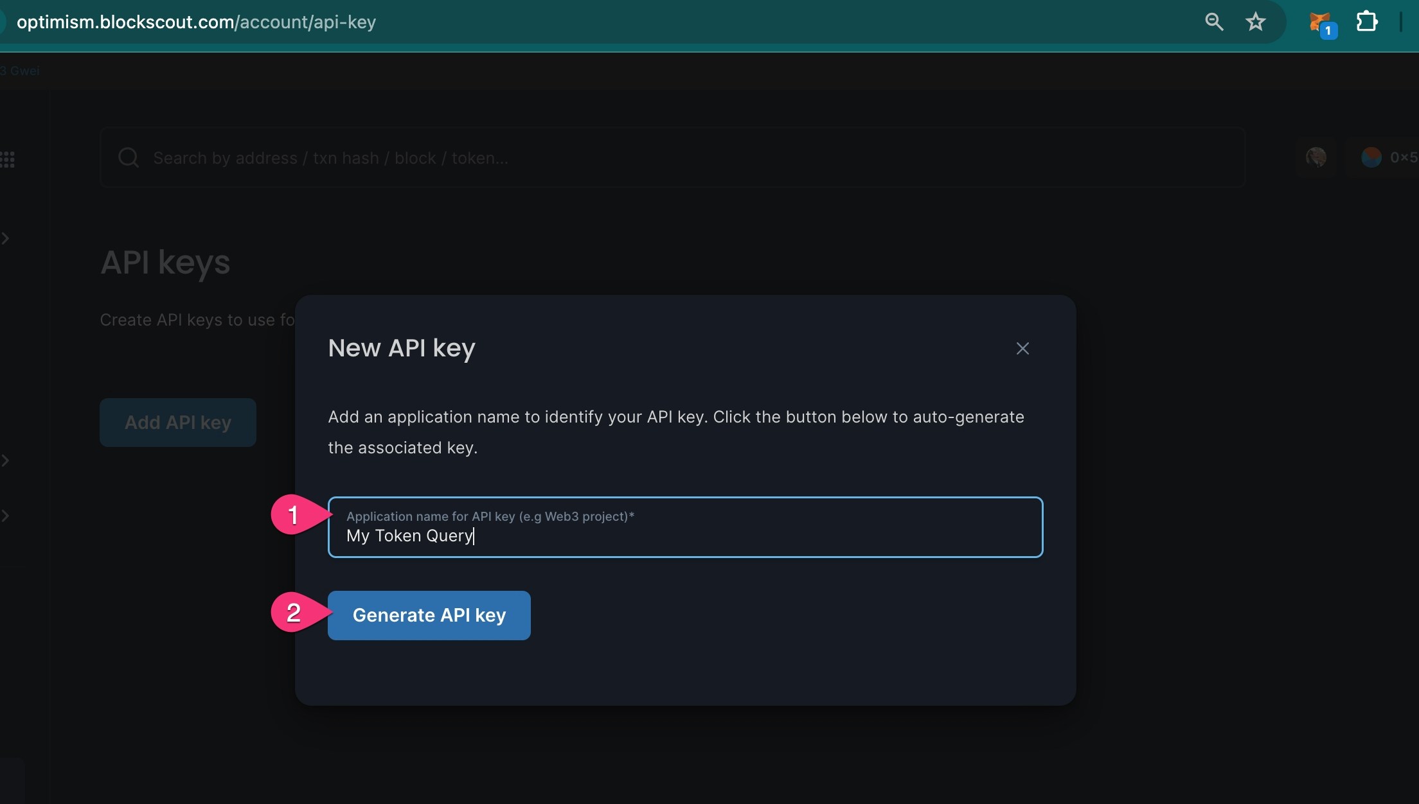This screenshot has width=1419, height=804.
Task: Select the browser URL address text
Action: click(x=196, y=22)
